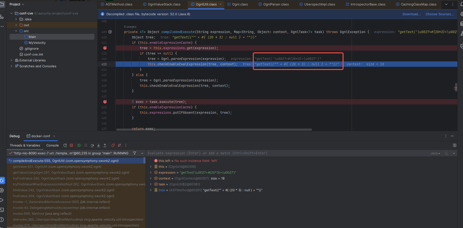Resume program execution in debugger toolbar

(x=79, y=146)
